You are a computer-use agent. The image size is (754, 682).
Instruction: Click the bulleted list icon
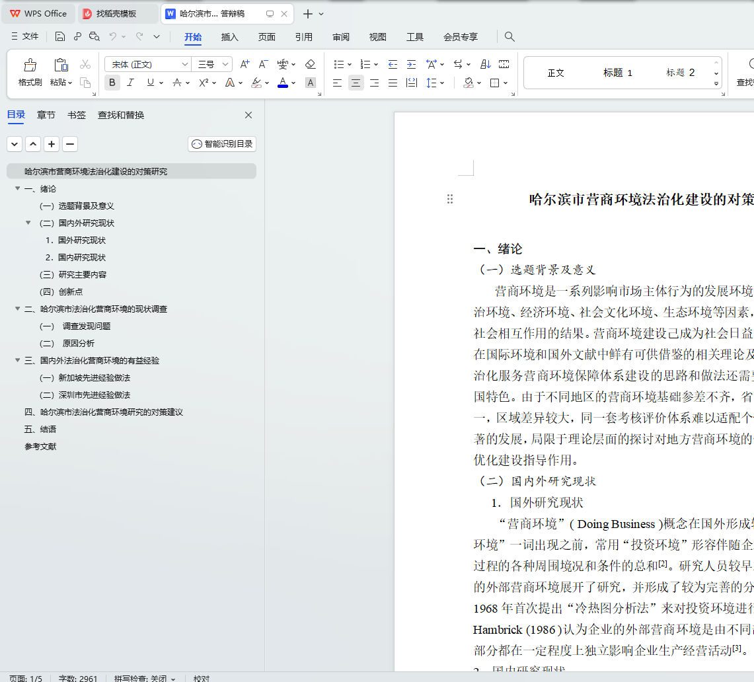pyautogui.click(x=338, y=64)
